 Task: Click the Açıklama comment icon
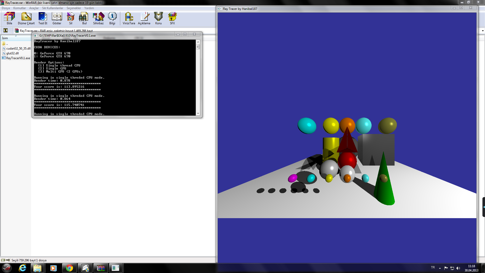click(x=144, y=18)
